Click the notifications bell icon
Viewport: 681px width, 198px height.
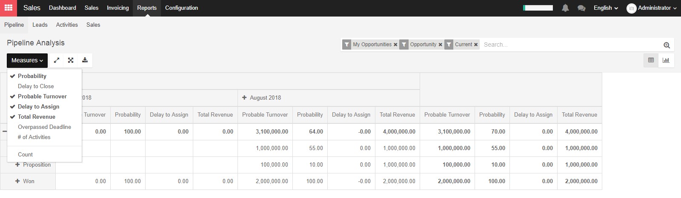click(565, 8)
